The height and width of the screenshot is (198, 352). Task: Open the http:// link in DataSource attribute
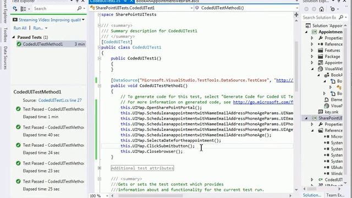[x=285, y=80]
